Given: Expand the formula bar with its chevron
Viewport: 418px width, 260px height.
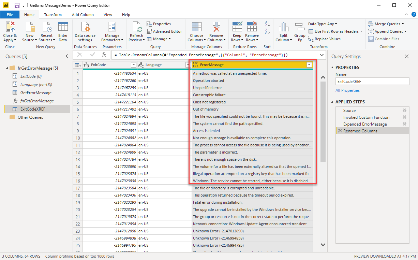Looking at the screenshot, I should click(322, 55).
